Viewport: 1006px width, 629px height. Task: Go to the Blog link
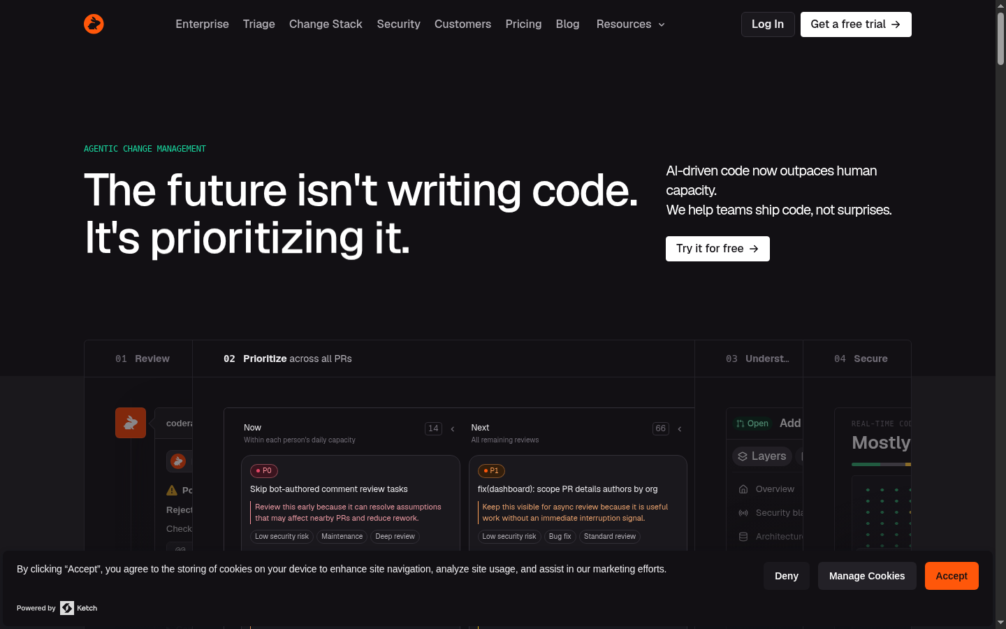coord(568,24)
